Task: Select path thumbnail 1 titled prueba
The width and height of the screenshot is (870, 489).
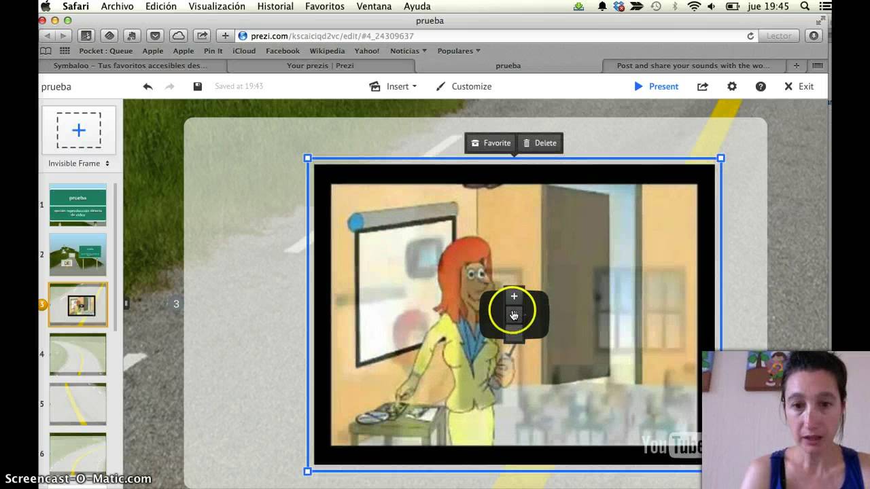Action: coord(78,204)
